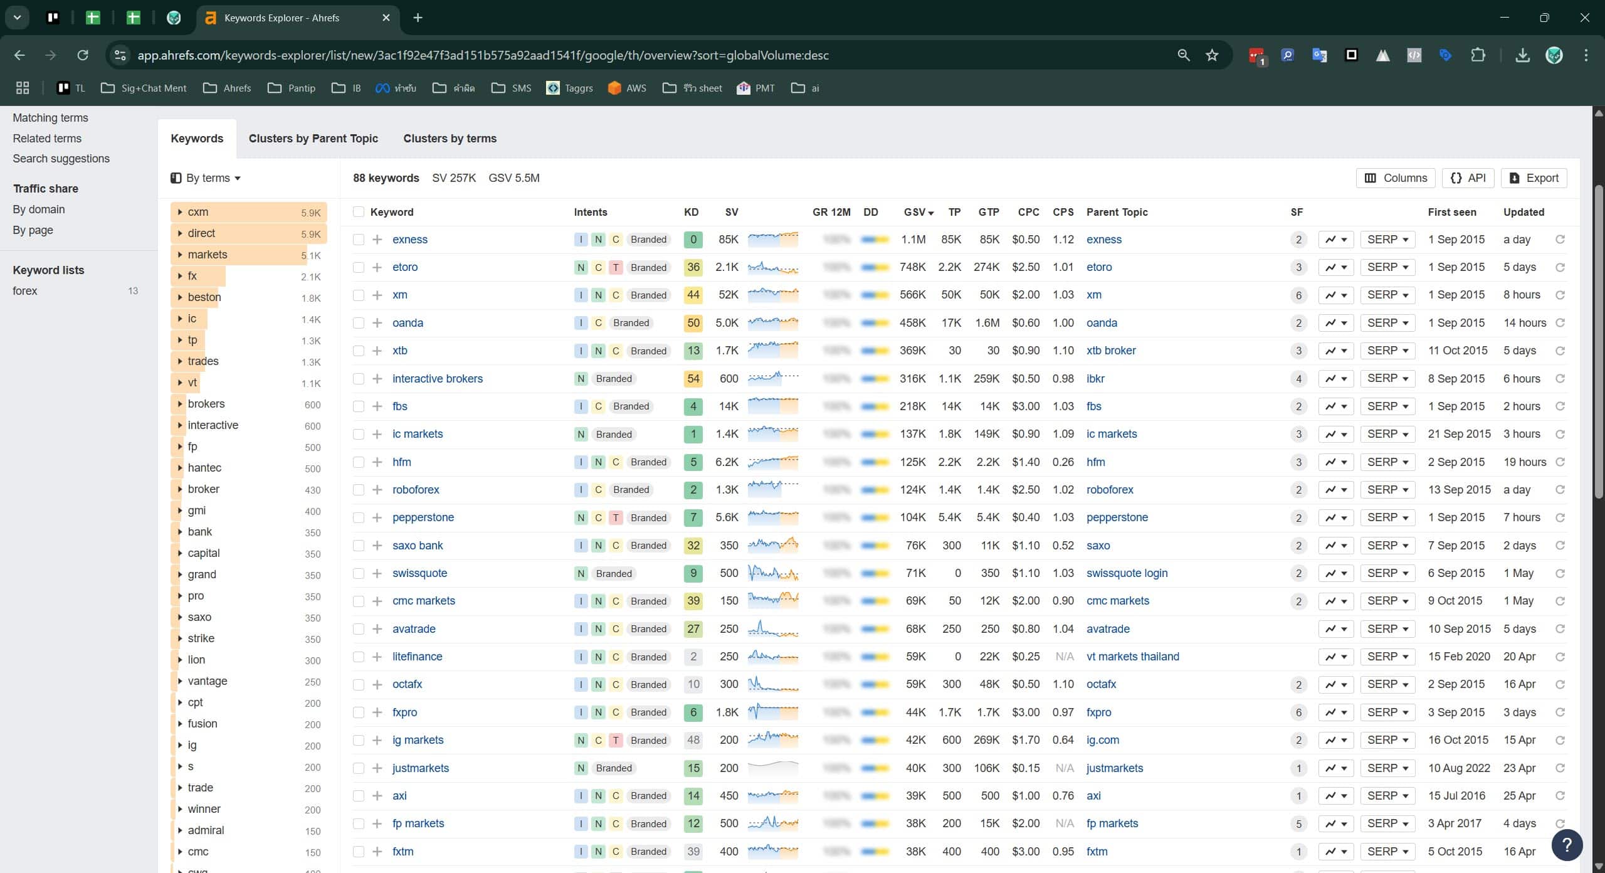This screenshot has width=1605, height=873.
Task: Click the KD 54 badge for interactive brokers
Action: (693, 379)
